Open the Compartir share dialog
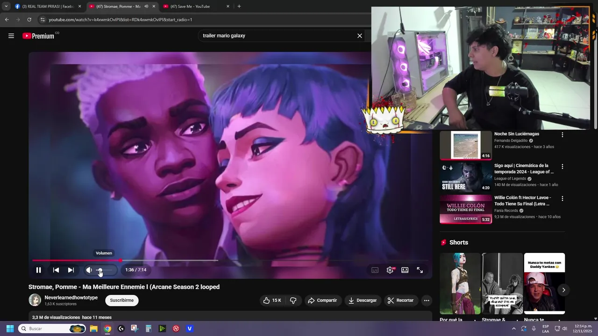 click(322, 301)
